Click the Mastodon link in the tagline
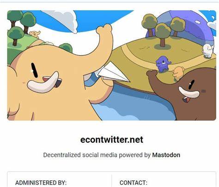 click(166, 155)
